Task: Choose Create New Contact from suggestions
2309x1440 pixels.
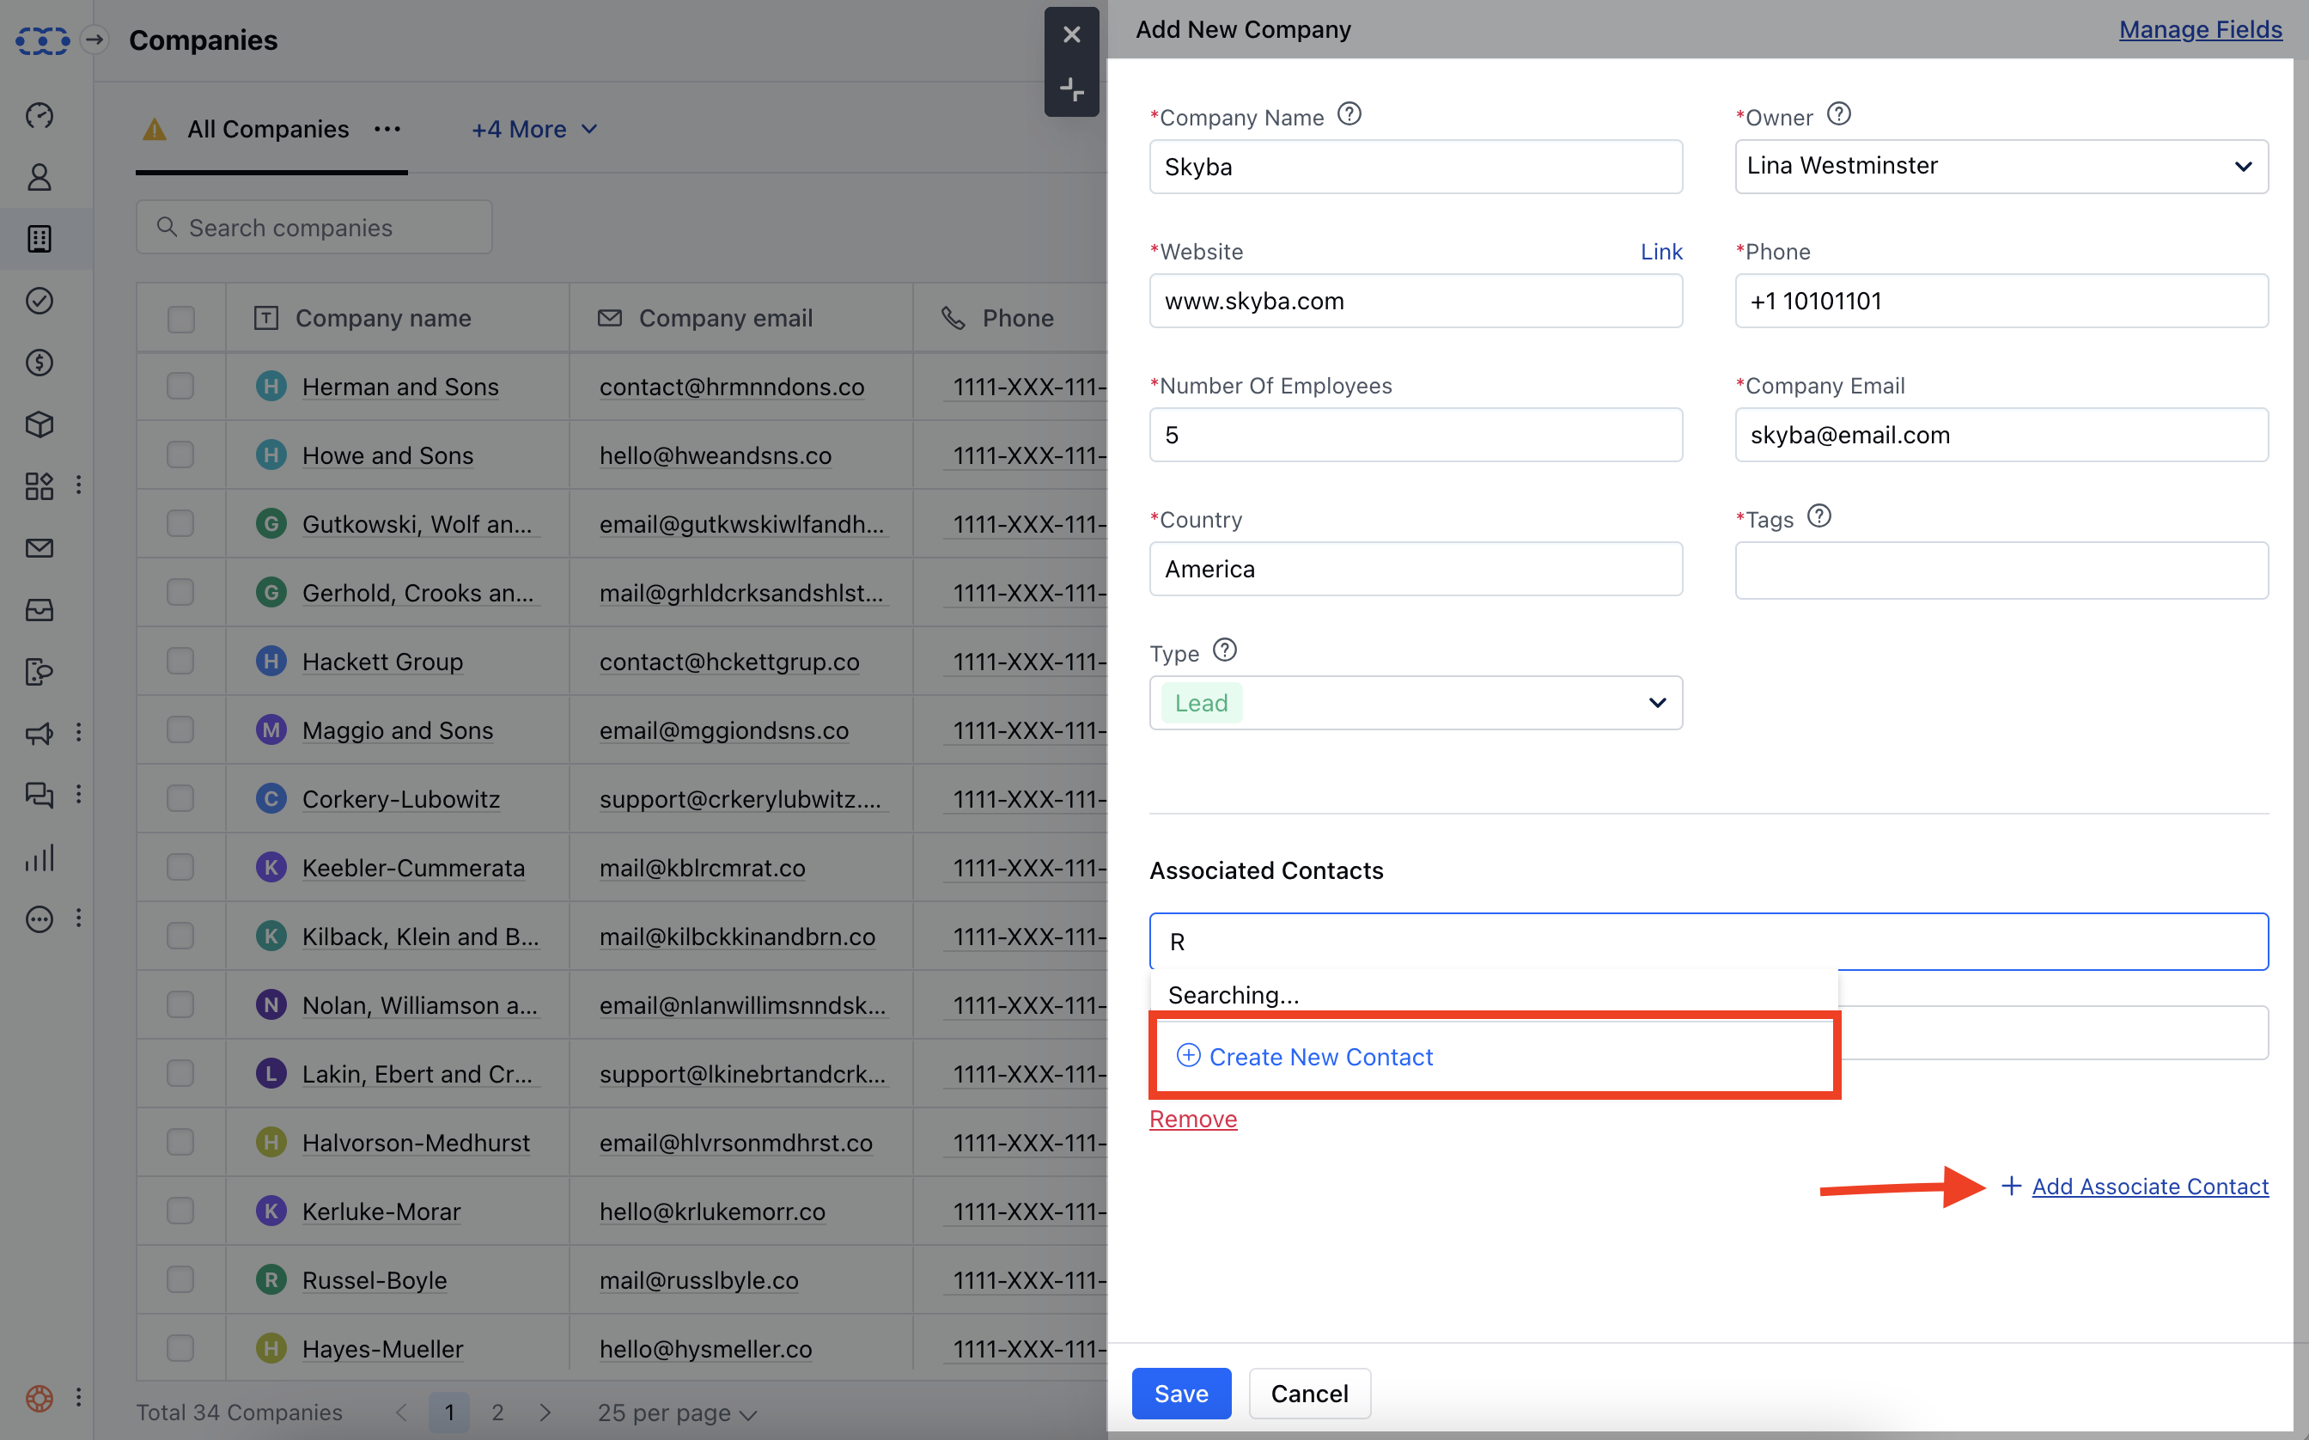Action: (x=1319, y=1056)
